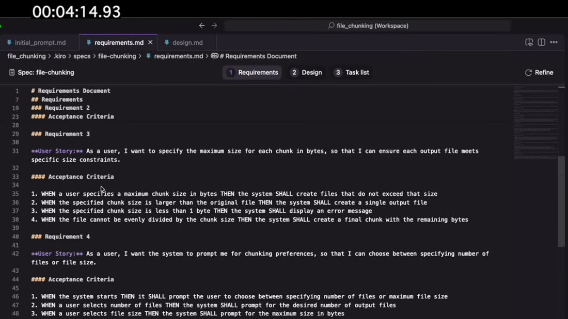Click the '### Requirement 2' heading

(60, 108)
